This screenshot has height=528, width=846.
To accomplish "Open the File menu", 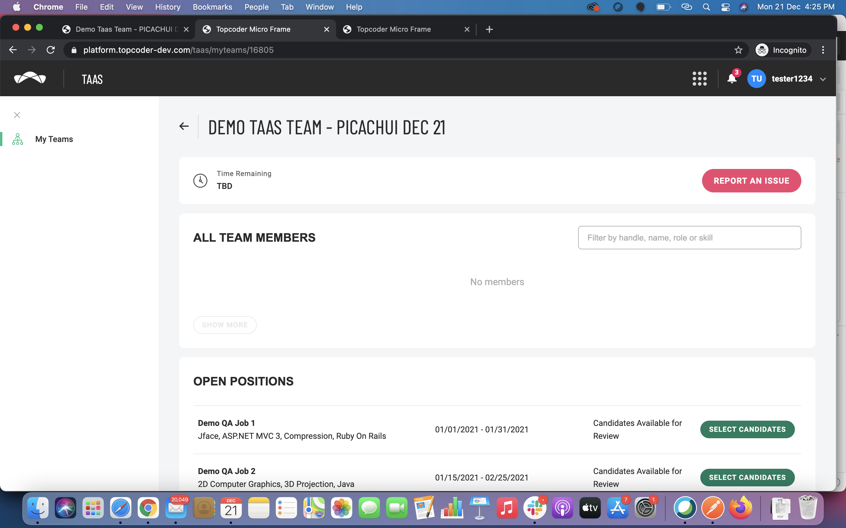I will 81,7.
